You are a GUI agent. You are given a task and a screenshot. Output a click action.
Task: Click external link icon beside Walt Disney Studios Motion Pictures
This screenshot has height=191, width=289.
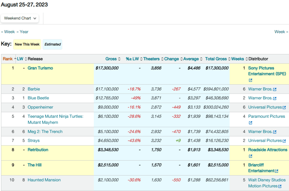280,186
